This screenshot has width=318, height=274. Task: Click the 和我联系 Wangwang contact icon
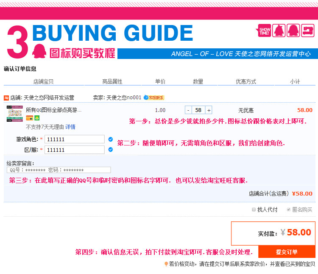tap(153, 98)
